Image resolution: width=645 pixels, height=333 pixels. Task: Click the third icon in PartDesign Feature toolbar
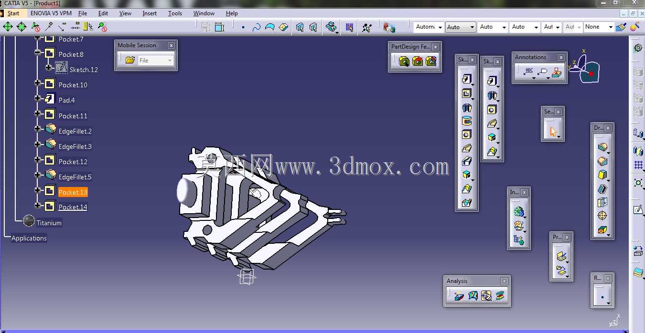click(431, 61)
